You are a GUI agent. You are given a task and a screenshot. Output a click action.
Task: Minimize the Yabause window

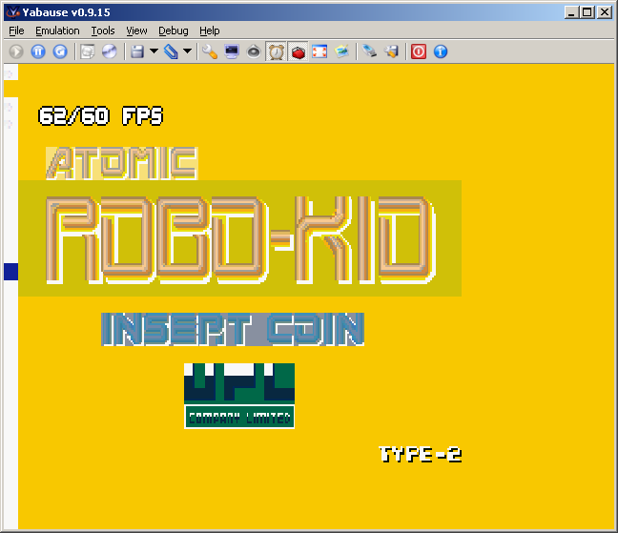[570, 12]
